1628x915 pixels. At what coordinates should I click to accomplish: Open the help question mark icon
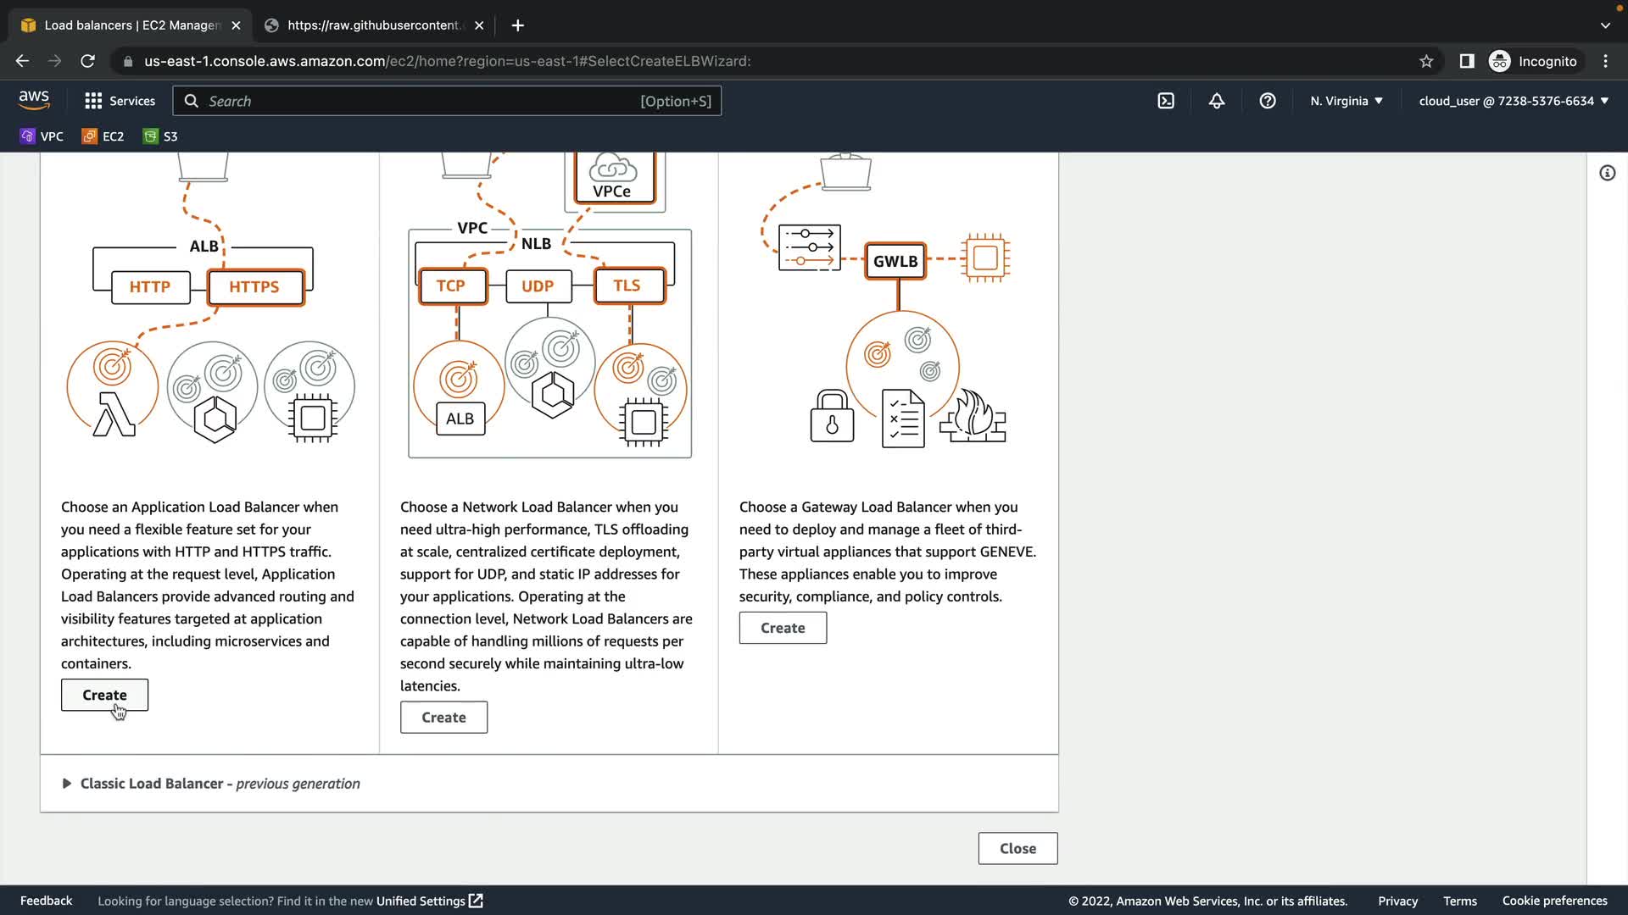click(1268, 101)
